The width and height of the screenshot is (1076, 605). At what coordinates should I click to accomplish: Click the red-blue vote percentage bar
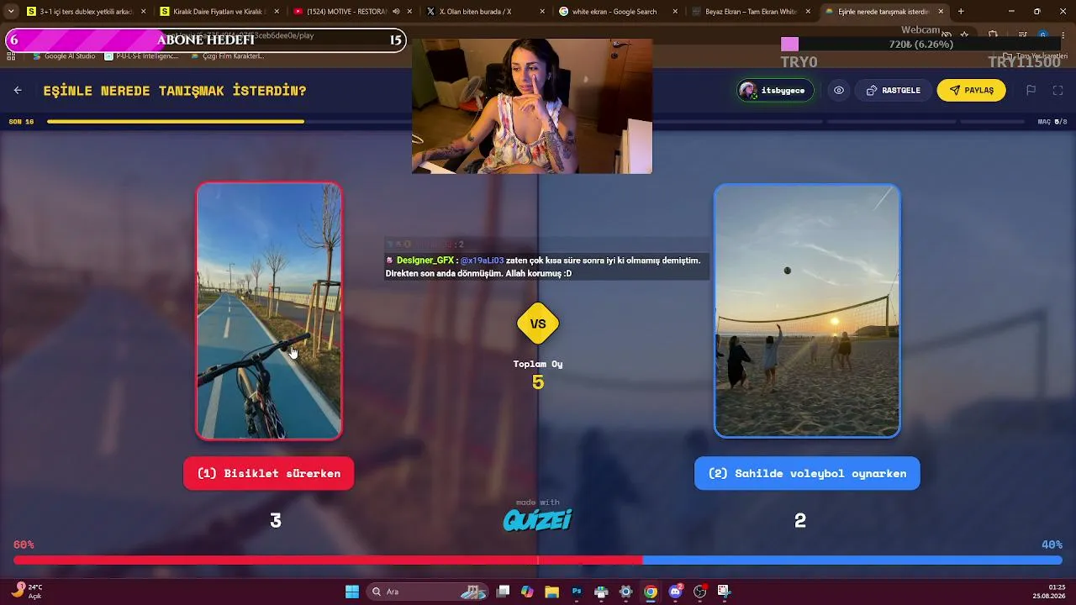pyautogui.click(x=538, y=560)
